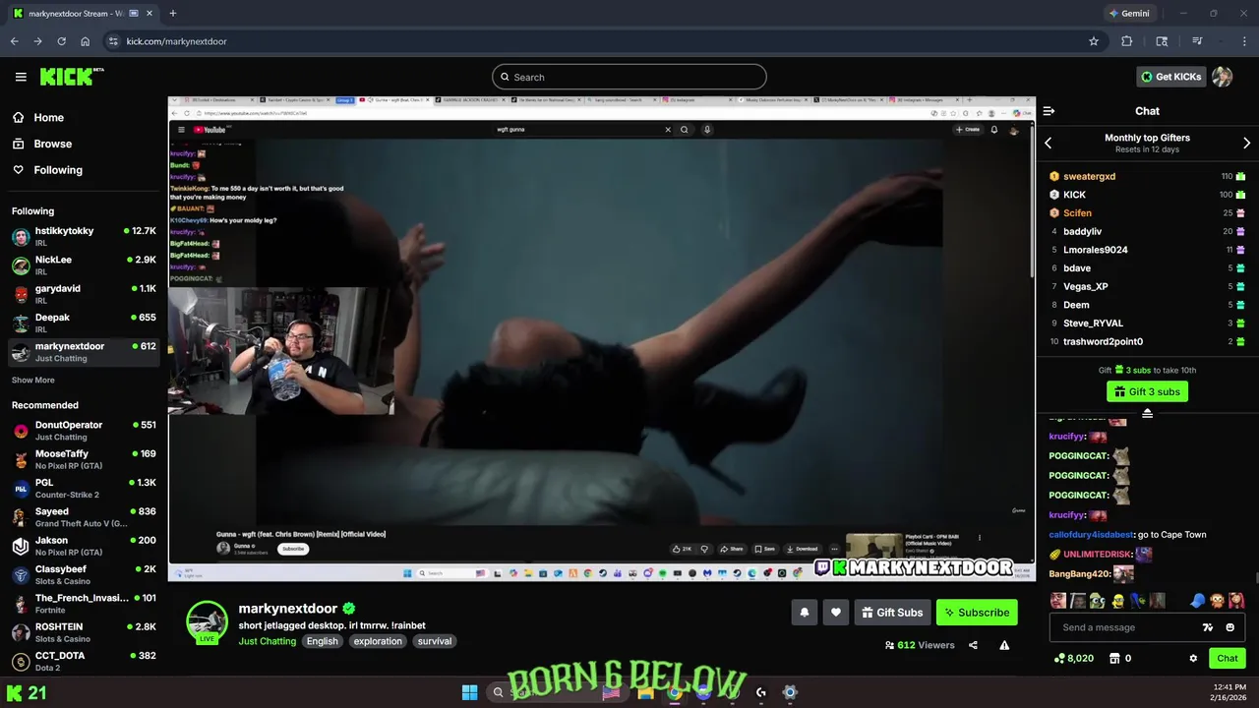Open the Gemini button in Chrome
The width and height of the screenshot is (1259, 708).
coord(1128,14)
